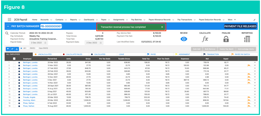Click the orange flag on Plose 6 Feb 2022 row
Viewport: 261px width, 116px height.
point(249,103)
